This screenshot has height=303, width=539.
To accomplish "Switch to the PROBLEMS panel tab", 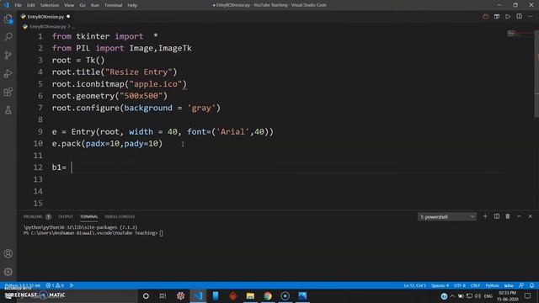I will tap(33, 217).
